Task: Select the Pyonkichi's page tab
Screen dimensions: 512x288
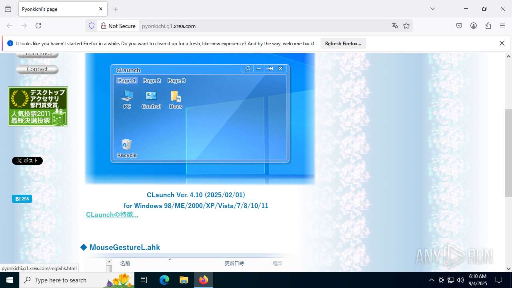Action: (x=62, y=9)
